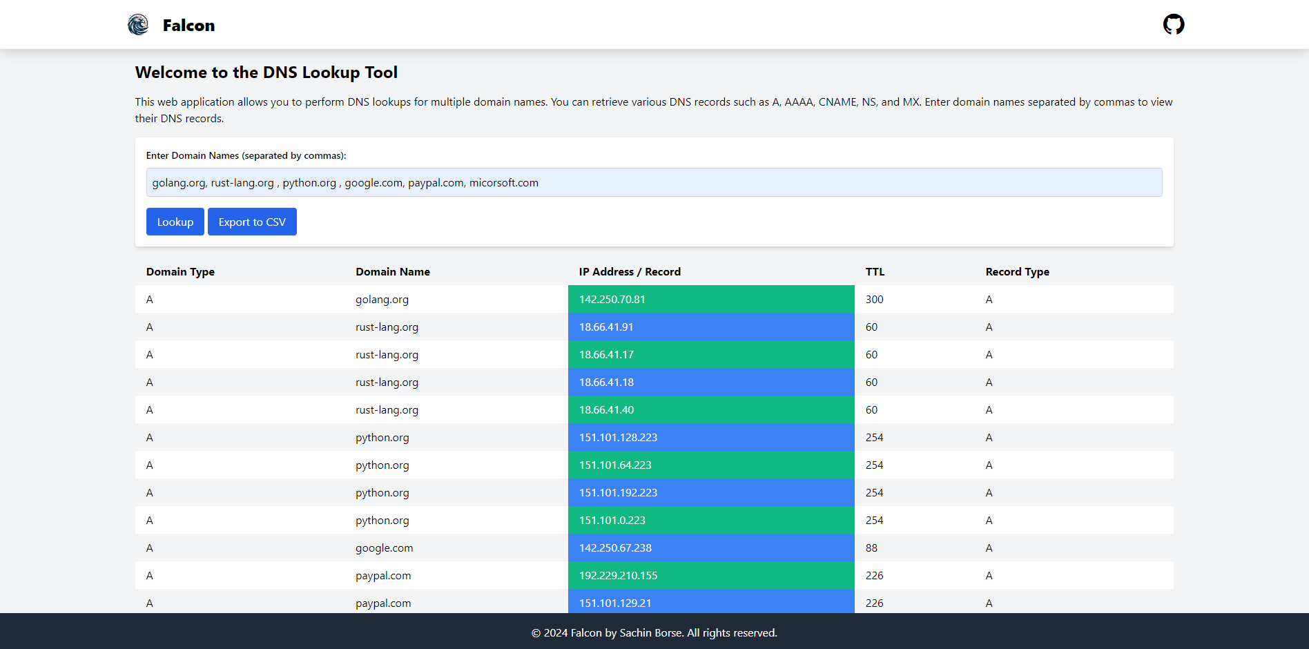Select the IP address 142.250.67.238
This screenshot has width=1309, height=649.
point(615,548)
